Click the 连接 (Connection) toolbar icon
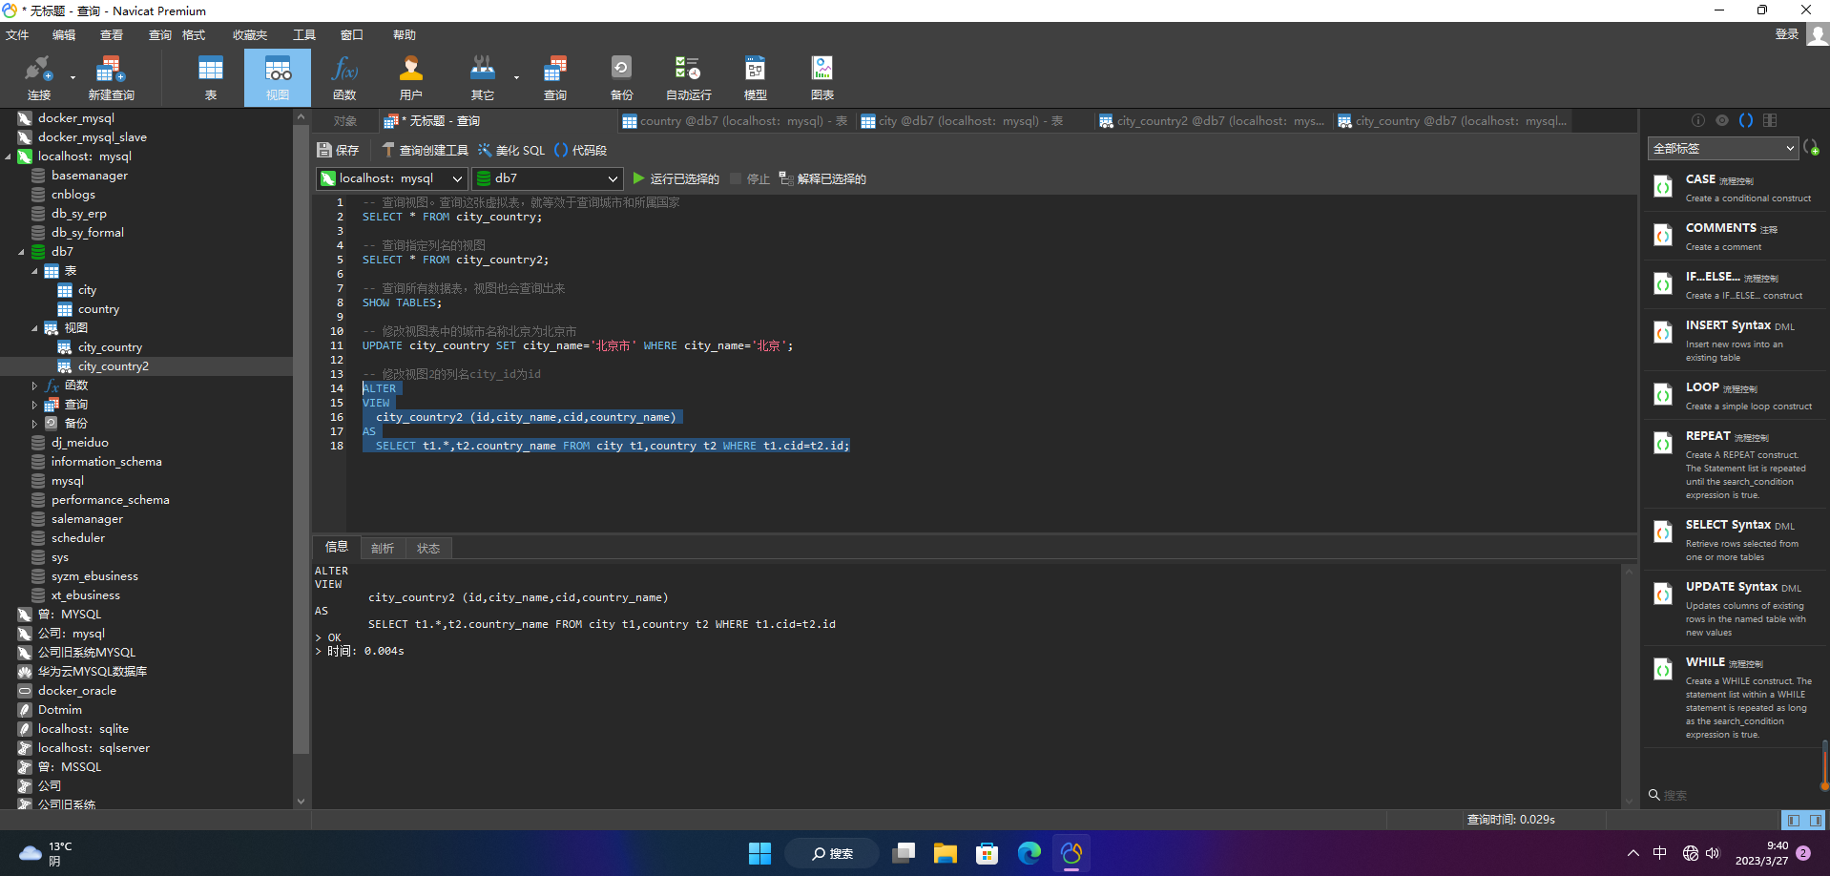The image size is (1830, 876). (38, 77)
